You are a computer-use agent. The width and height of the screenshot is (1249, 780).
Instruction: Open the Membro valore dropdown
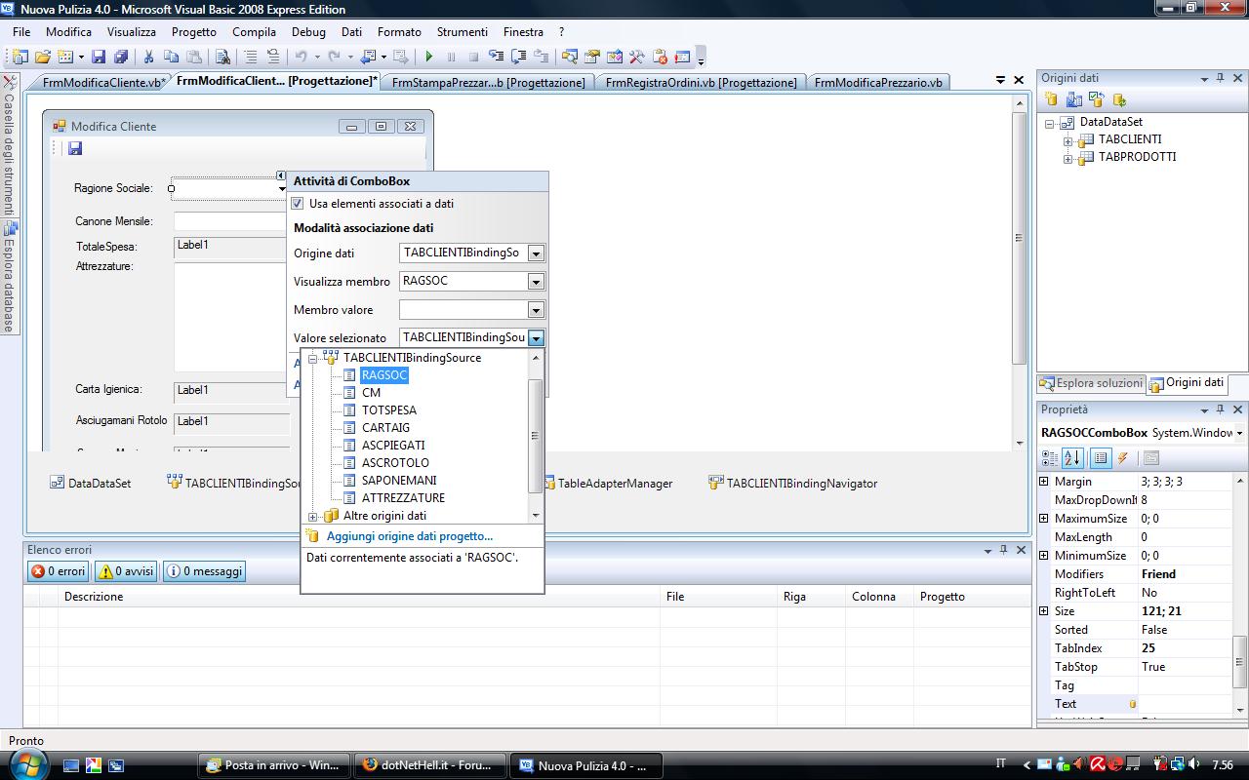coord(536,310)
